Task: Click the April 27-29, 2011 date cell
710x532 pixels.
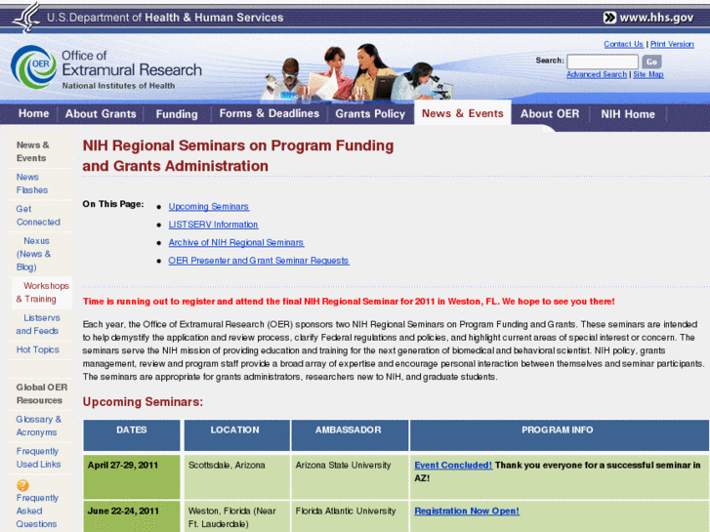Action: point(131,476)
